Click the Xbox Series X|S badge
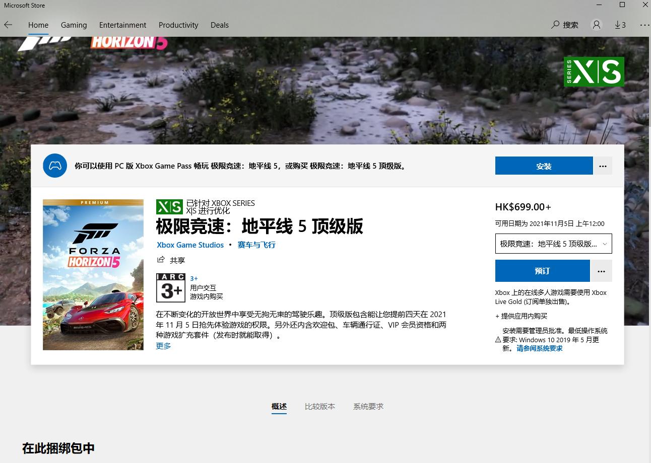This screenshot has height=463, width=651. coord(169,206)
